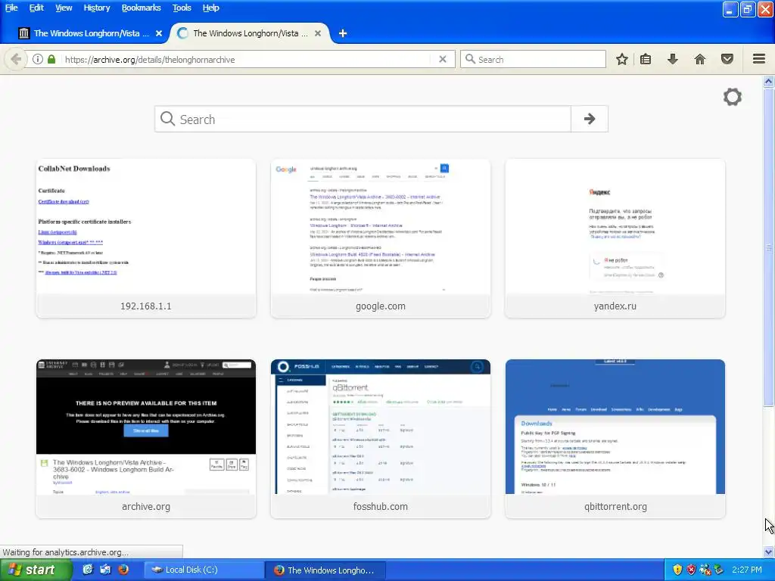This screenshot has height=581, width=775.
Task: Open the History menu
Action: (x=97, y=8)
